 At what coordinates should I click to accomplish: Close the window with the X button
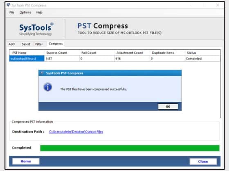[x=218, y=5]
